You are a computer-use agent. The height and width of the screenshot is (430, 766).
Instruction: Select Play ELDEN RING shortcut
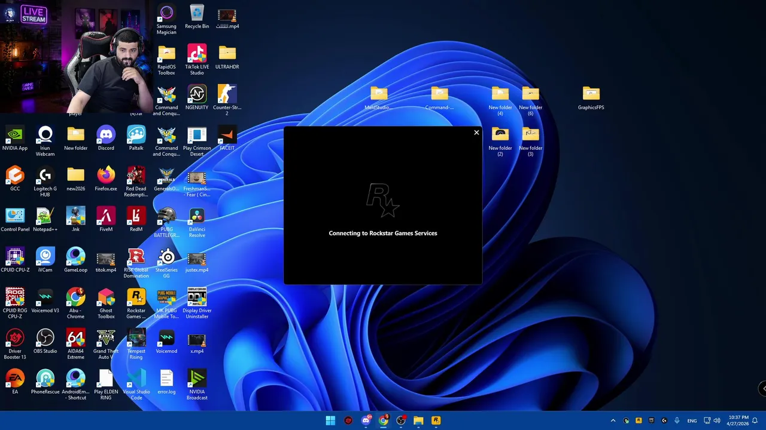pos(106,385)
